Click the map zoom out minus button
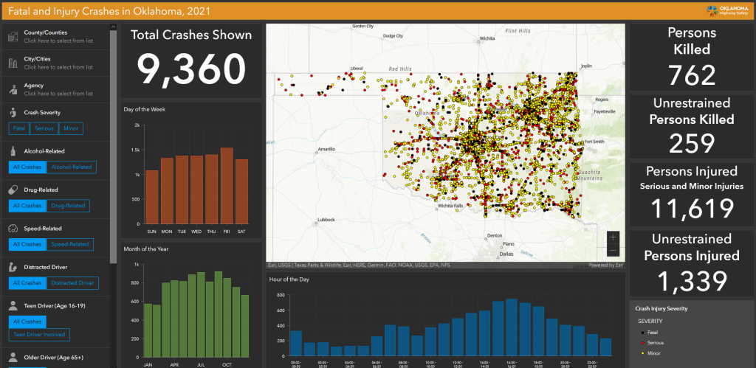The image size is (756, 368). (x=614, y=251)
